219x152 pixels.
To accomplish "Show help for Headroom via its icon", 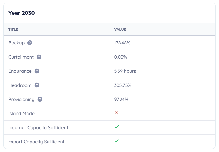I will click(x=37, y=85).
